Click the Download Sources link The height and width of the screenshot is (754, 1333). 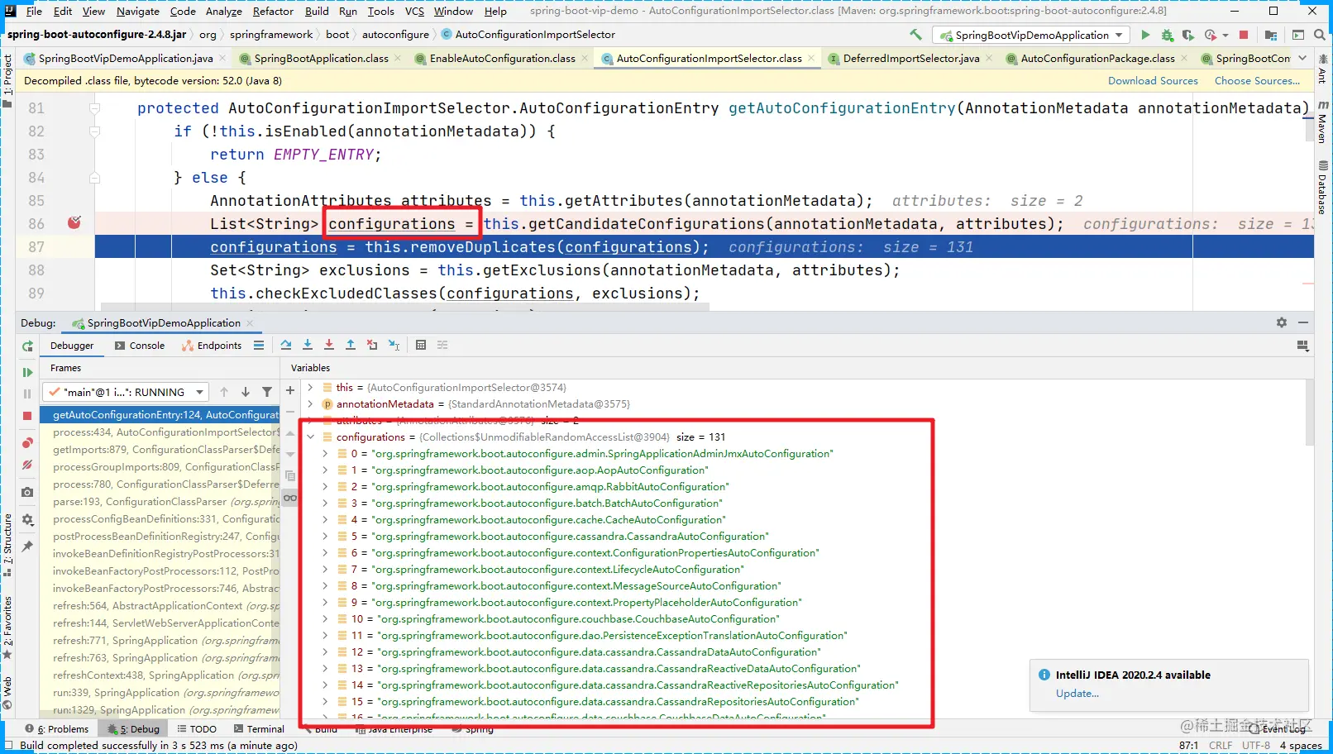pyautogui.click(x=1153, y=81)
